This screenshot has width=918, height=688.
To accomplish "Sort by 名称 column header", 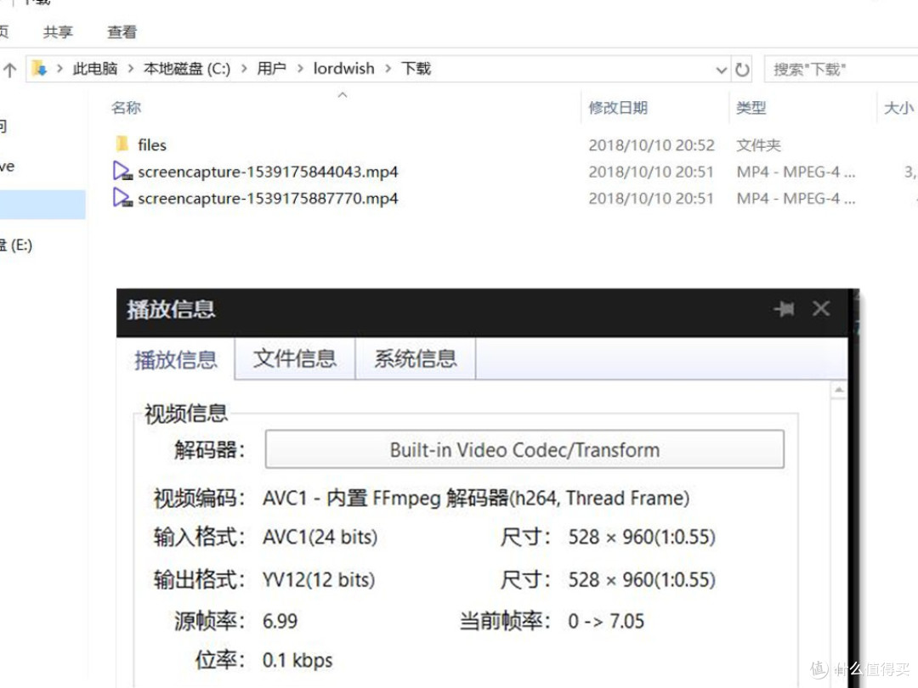I will (x=127, y=108).
